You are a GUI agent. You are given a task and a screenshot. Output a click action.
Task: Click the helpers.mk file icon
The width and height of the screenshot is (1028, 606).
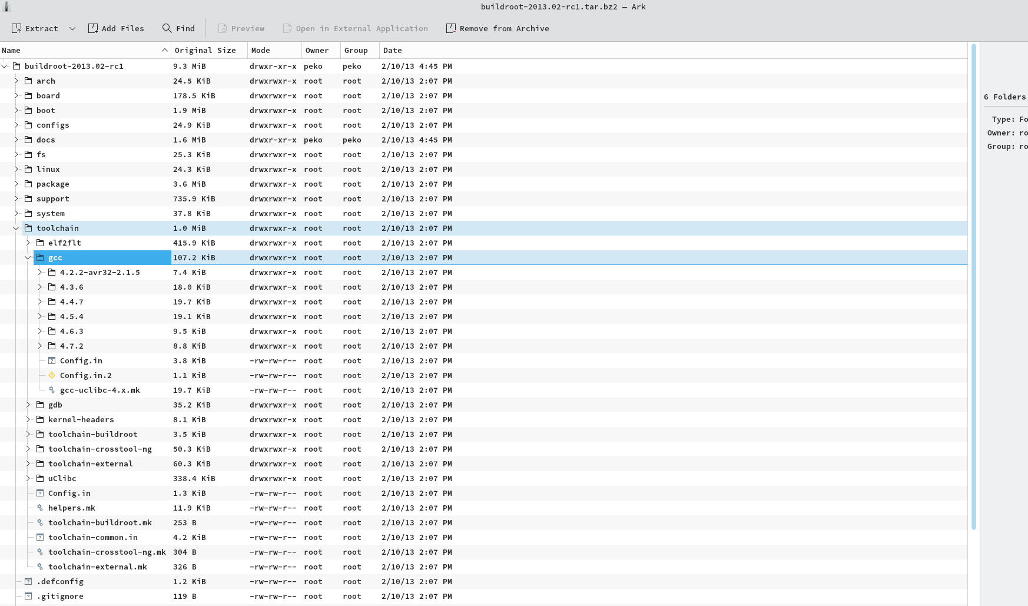point(40,508)
